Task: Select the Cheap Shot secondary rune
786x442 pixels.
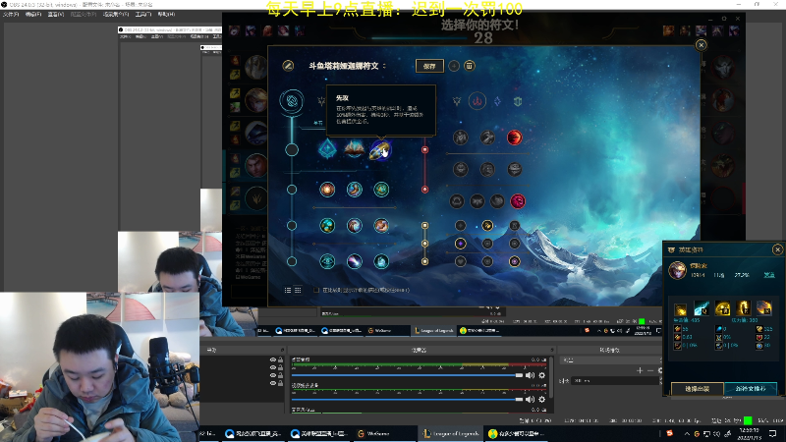Action: point(460,138)
